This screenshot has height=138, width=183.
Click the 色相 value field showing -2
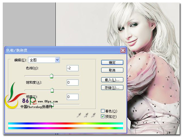73,68
